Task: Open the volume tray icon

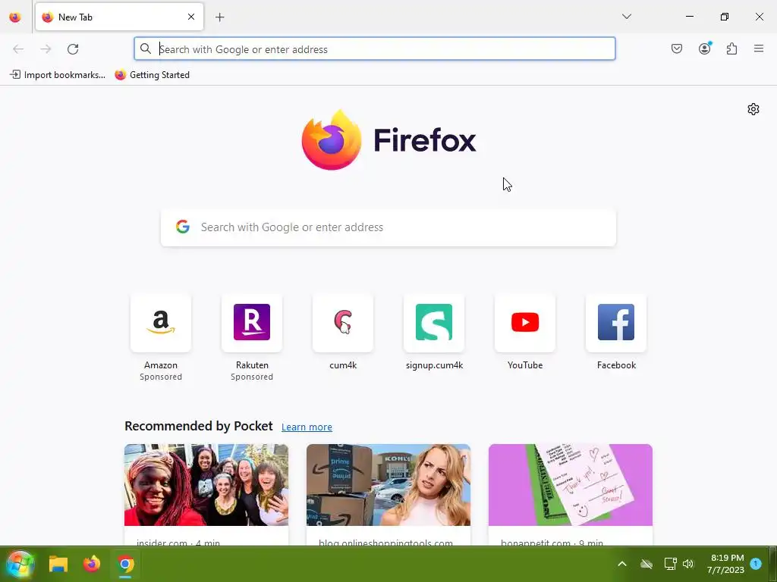Action: coord(688,564)
